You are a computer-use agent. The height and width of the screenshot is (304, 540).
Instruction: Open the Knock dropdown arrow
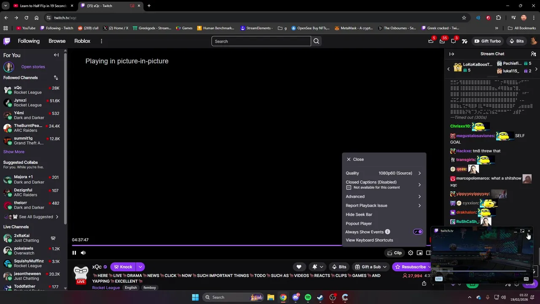(x=140, y=267)
